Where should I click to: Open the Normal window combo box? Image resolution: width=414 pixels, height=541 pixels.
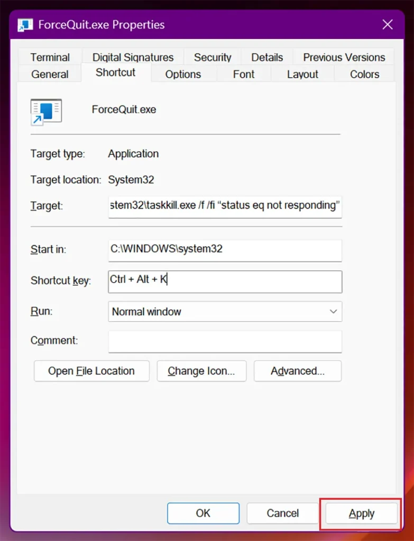tap(225, 312)
